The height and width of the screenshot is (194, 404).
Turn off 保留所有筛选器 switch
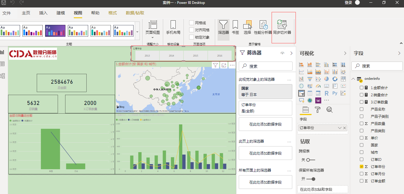311,179
